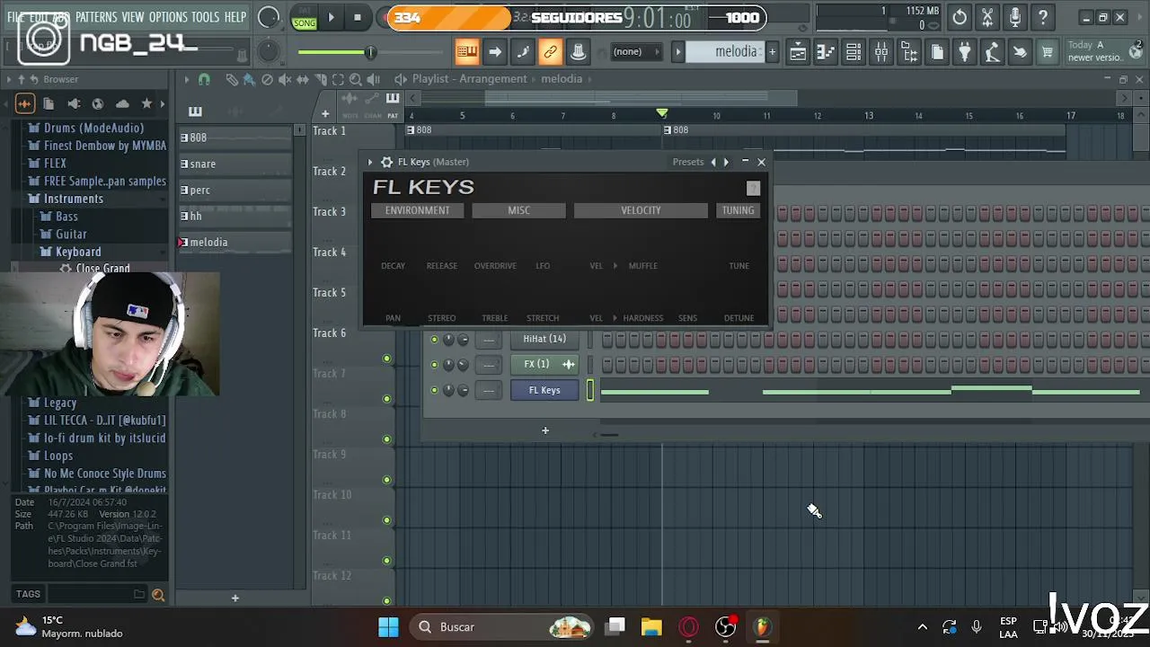This screenshot has width=1150, height=647.
Task: Open the playlist view from the toolbar
Action: click(x=798, y=53)
